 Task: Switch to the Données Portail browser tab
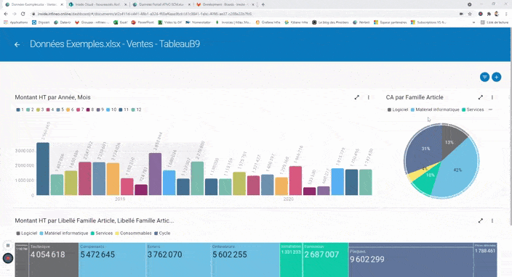point(161,4)
